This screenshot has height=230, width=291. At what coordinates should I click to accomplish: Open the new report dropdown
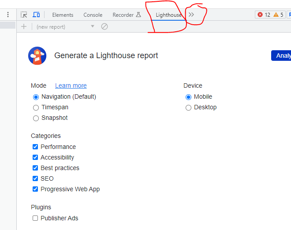65,26
